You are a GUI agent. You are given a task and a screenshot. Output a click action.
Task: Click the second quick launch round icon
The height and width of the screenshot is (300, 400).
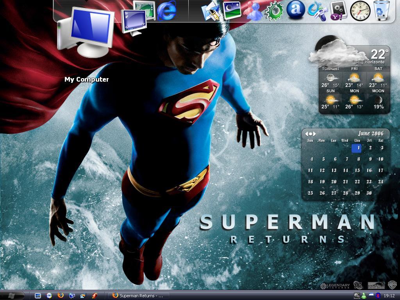[49, 296]
